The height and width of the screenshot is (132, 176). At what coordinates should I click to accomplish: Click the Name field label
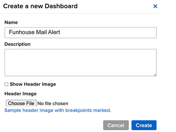point(11,22)
